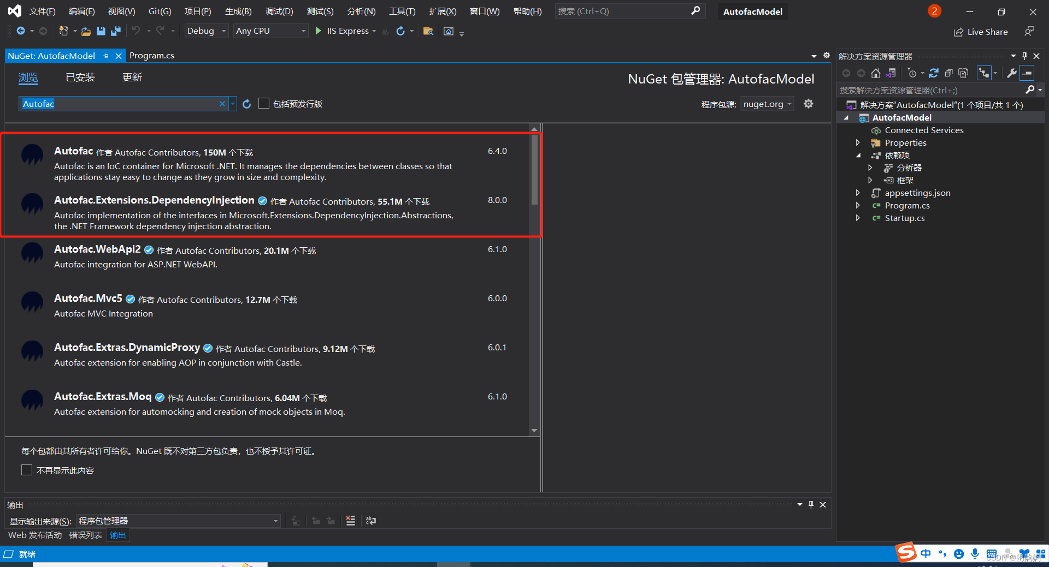Open the 调试(D) menu
Viewport: 1049px width, 567px height.
279,11
